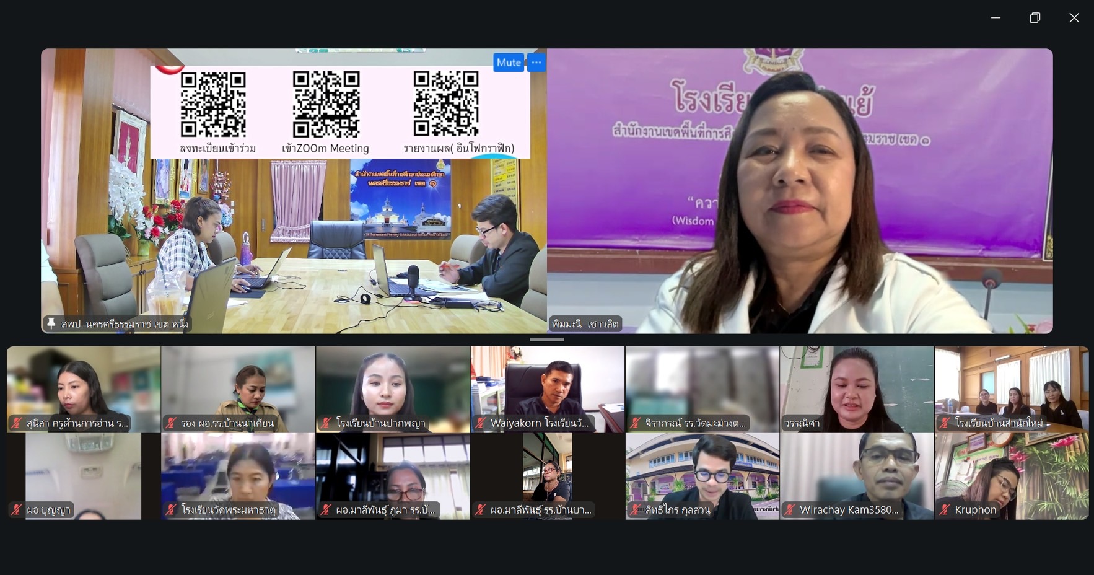This screenshot has width=1094, height=575.
Task: Click the pin icon beside สพป. นครศรีธรรมราช
Action: pyautogui.click(x=51, y=323)
